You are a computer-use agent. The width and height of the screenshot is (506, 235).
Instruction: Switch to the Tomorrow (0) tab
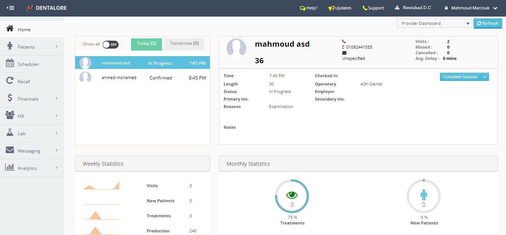tap(184, 44)
